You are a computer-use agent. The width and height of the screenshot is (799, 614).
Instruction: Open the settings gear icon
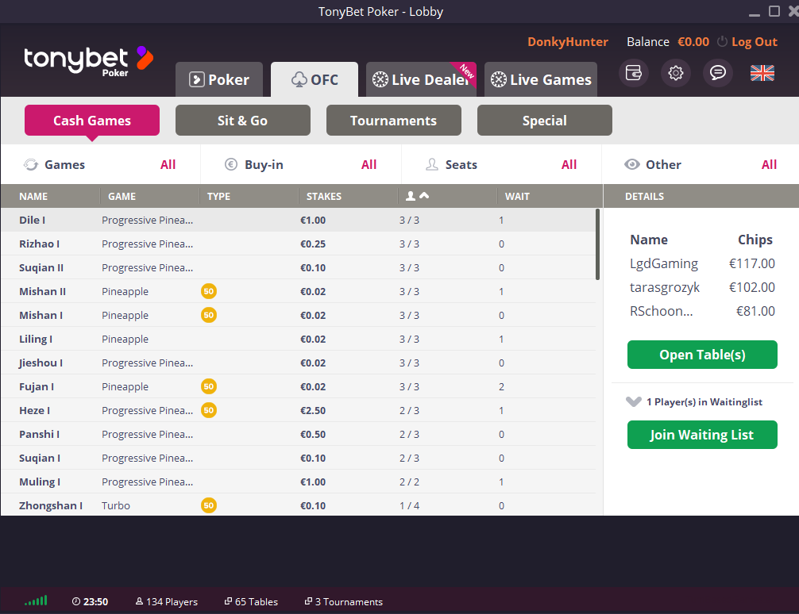click(676, 73)
